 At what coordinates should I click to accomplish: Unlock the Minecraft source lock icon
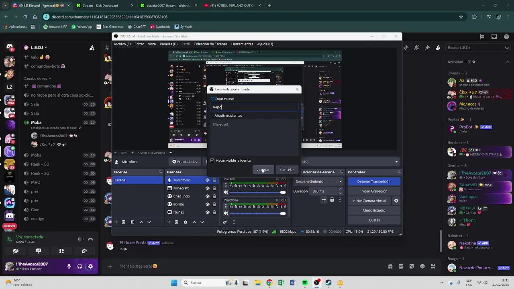[x=214, y=188]
